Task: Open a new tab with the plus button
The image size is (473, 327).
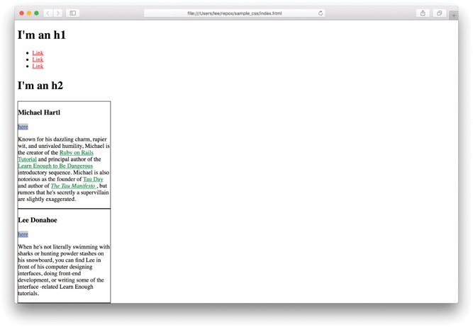Action: [453, 15]
